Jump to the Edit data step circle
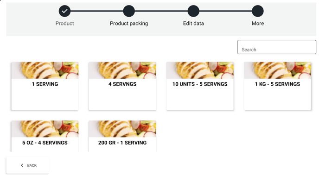The height and width of the screenshot is (175, 319). pos(193,11)
